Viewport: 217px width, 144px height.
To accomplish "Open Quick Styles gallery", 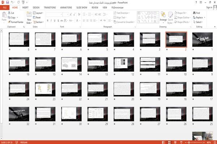I will (x=170, y=18).
